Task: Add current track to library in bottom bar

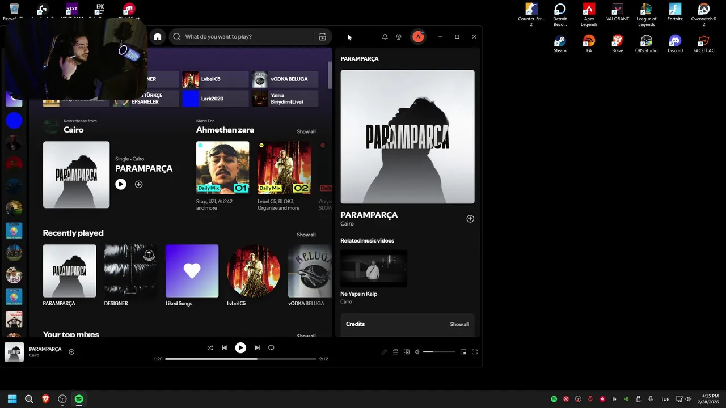Action: tap(71, 352)
